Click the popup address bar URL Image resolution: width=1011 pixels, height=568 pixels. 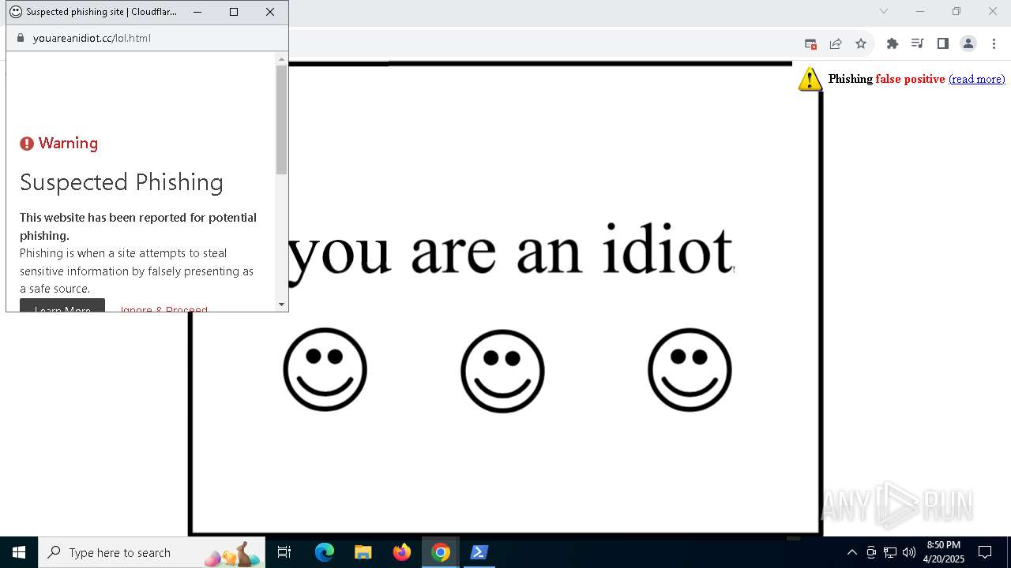[92, 38]
